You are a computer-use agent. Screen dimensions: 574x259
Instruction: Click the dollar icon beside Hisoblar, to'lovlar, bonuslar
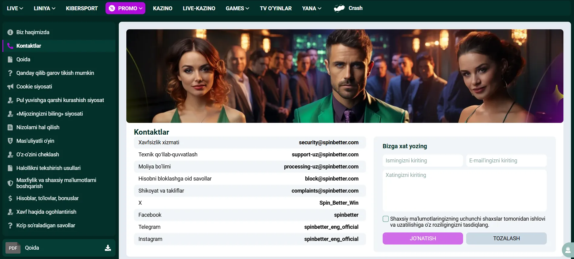10,198
